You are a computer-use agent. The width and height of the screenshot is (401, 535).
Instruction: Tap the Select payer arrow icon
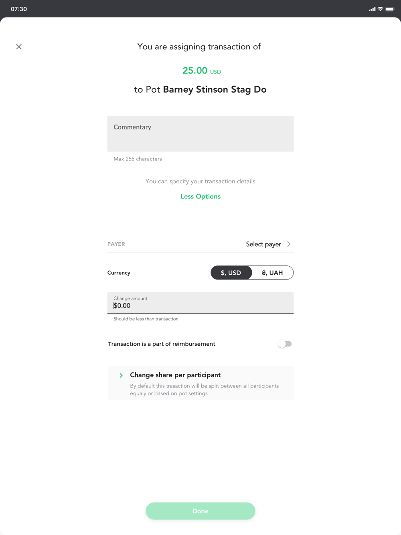(x=289, y=244)
